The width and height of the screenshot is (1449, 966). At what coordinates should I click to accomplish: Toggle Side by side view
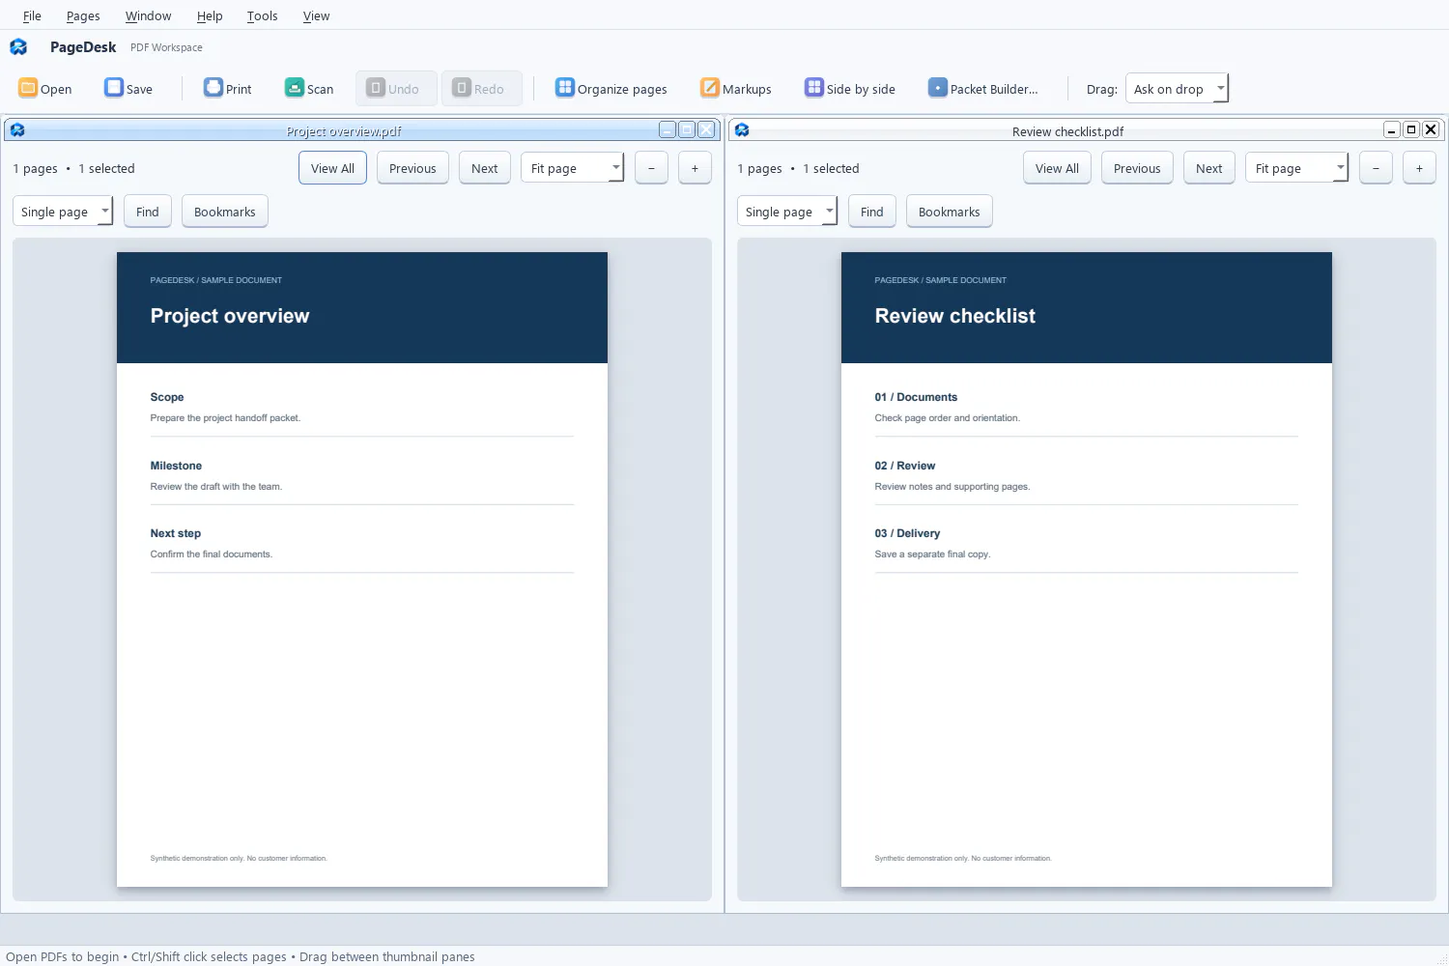pyautogui.click(x=850, y=88)
